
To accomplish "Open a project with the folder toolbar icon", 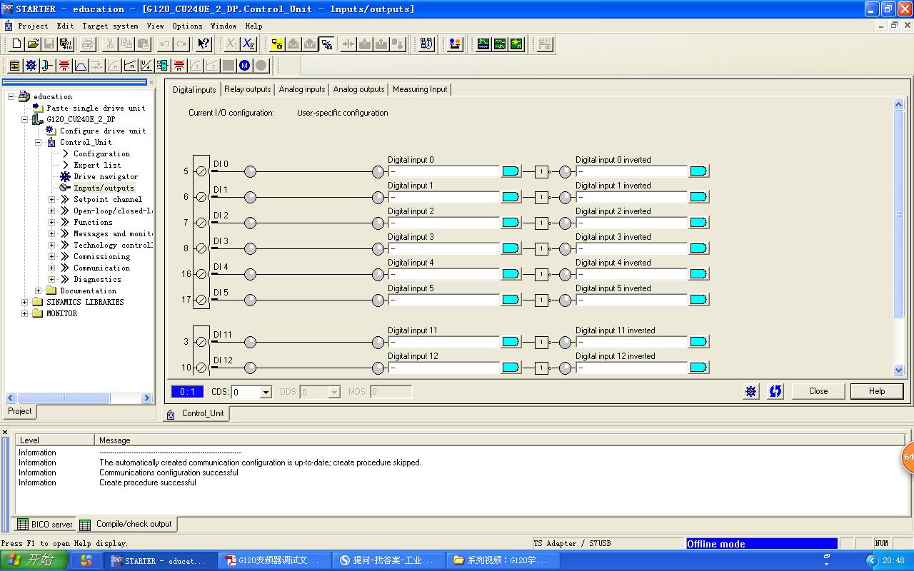I will pyautogui.click(x=33, y=44).
